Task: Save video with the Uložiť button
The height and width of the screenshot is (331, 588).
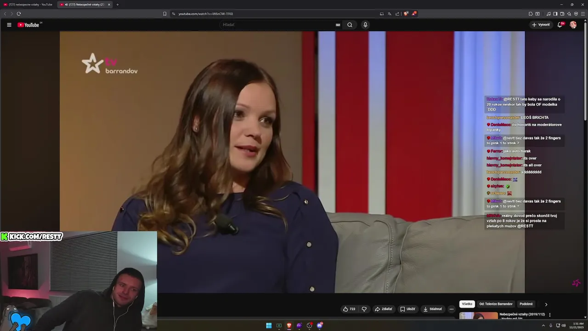Action: (407, 309)
